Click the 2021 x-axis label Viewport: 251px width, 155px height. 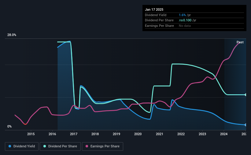click(160, 134)
